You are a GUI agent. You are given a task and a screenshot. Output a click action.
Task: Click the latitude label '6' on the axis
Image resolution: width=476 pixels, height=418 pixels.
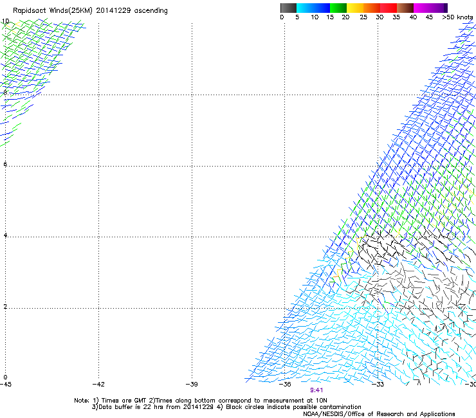click(x=5, y=164)
